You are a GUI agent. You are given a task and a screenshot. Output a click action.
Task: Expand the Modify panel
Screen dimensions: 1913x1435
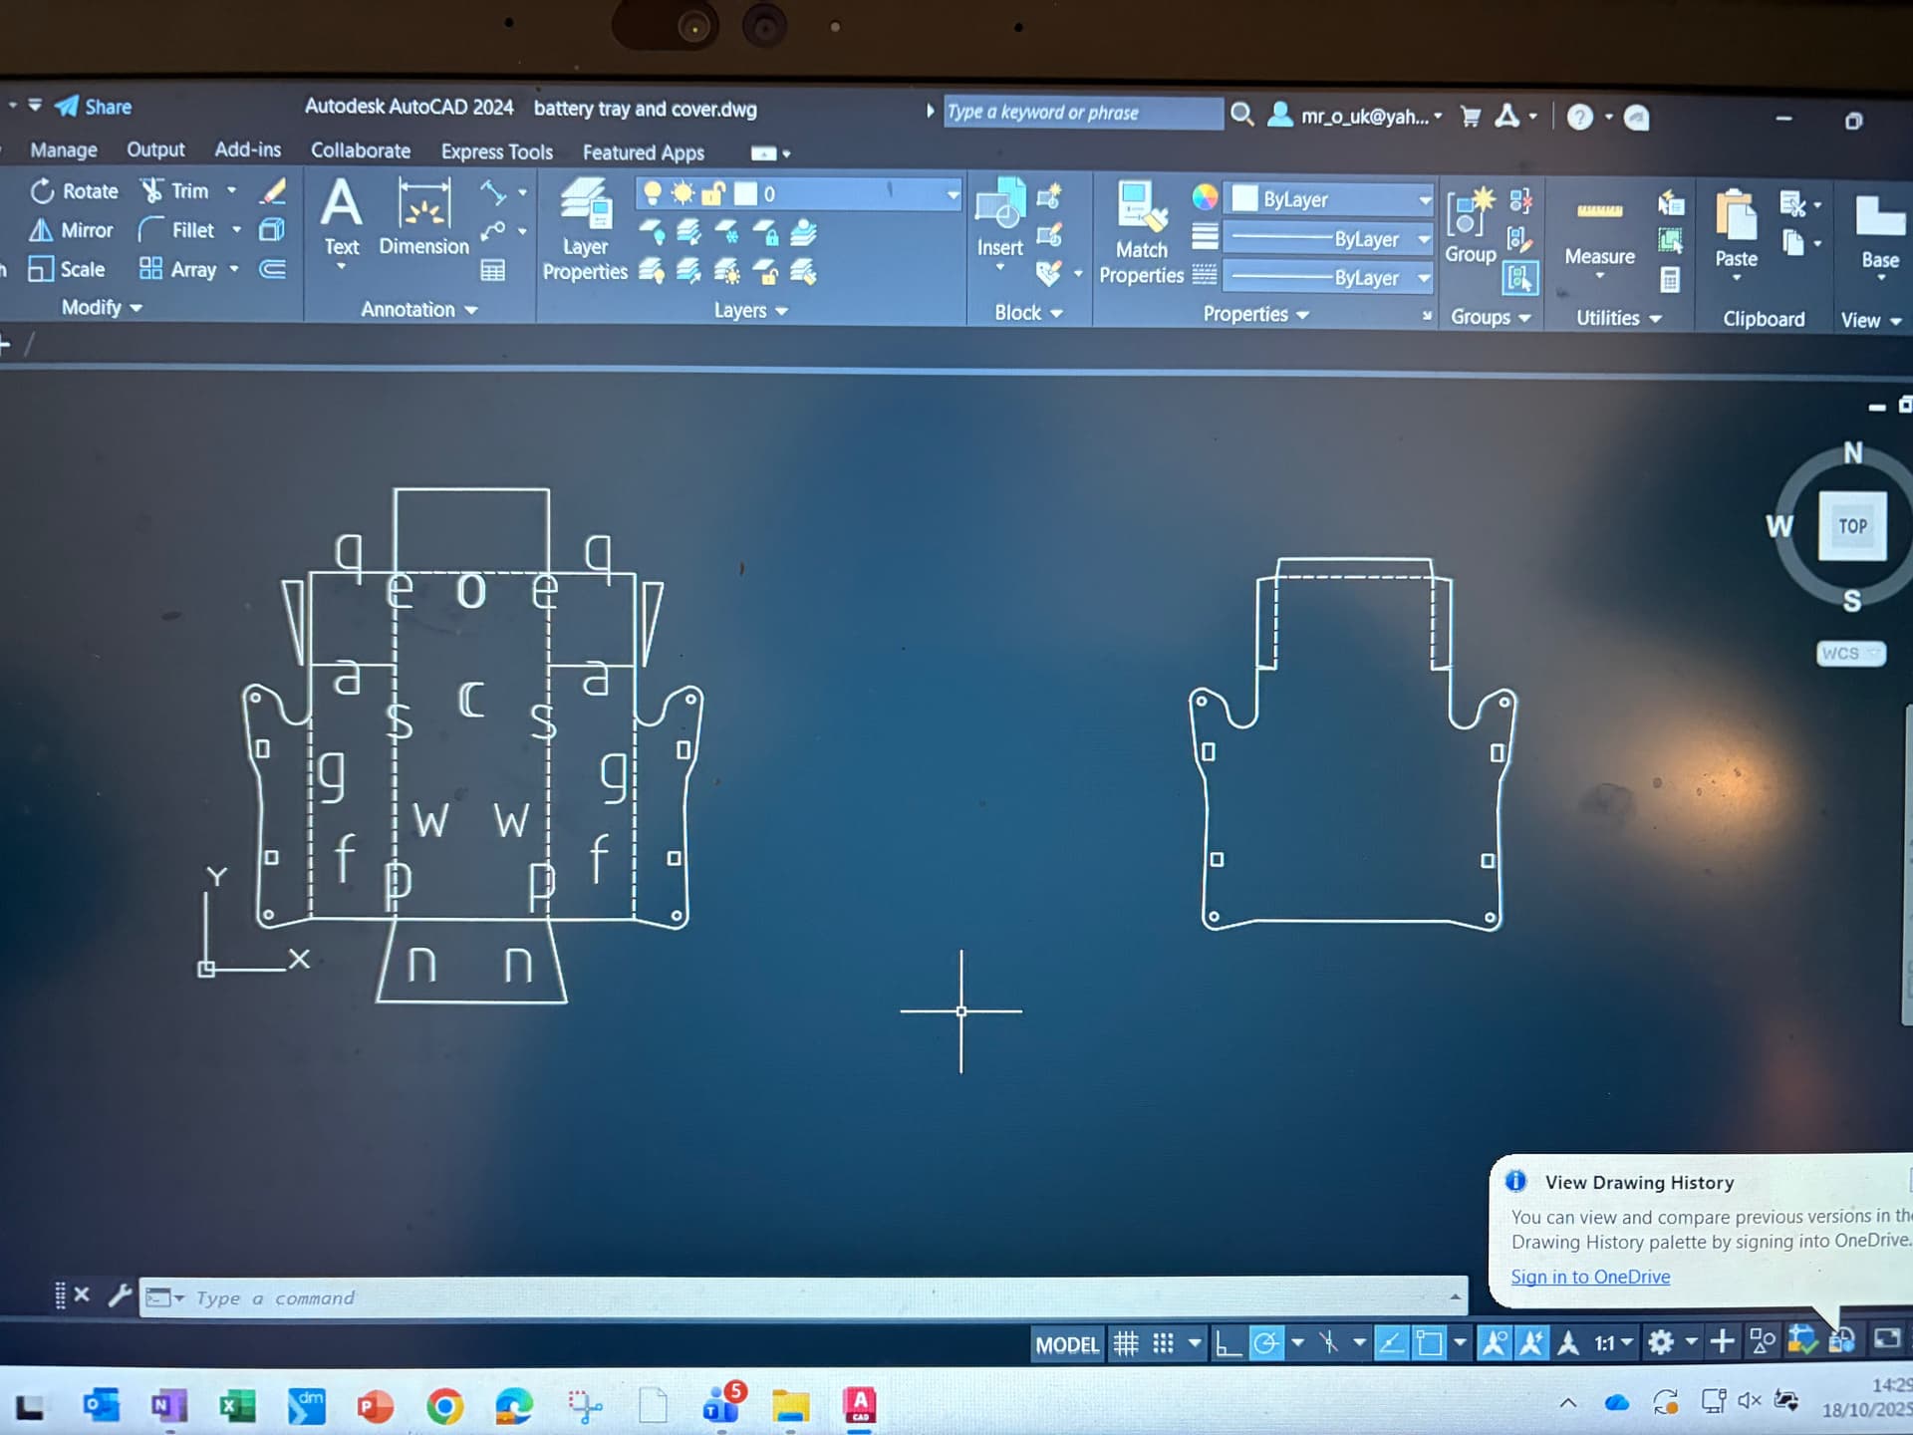tap(102, 308)
